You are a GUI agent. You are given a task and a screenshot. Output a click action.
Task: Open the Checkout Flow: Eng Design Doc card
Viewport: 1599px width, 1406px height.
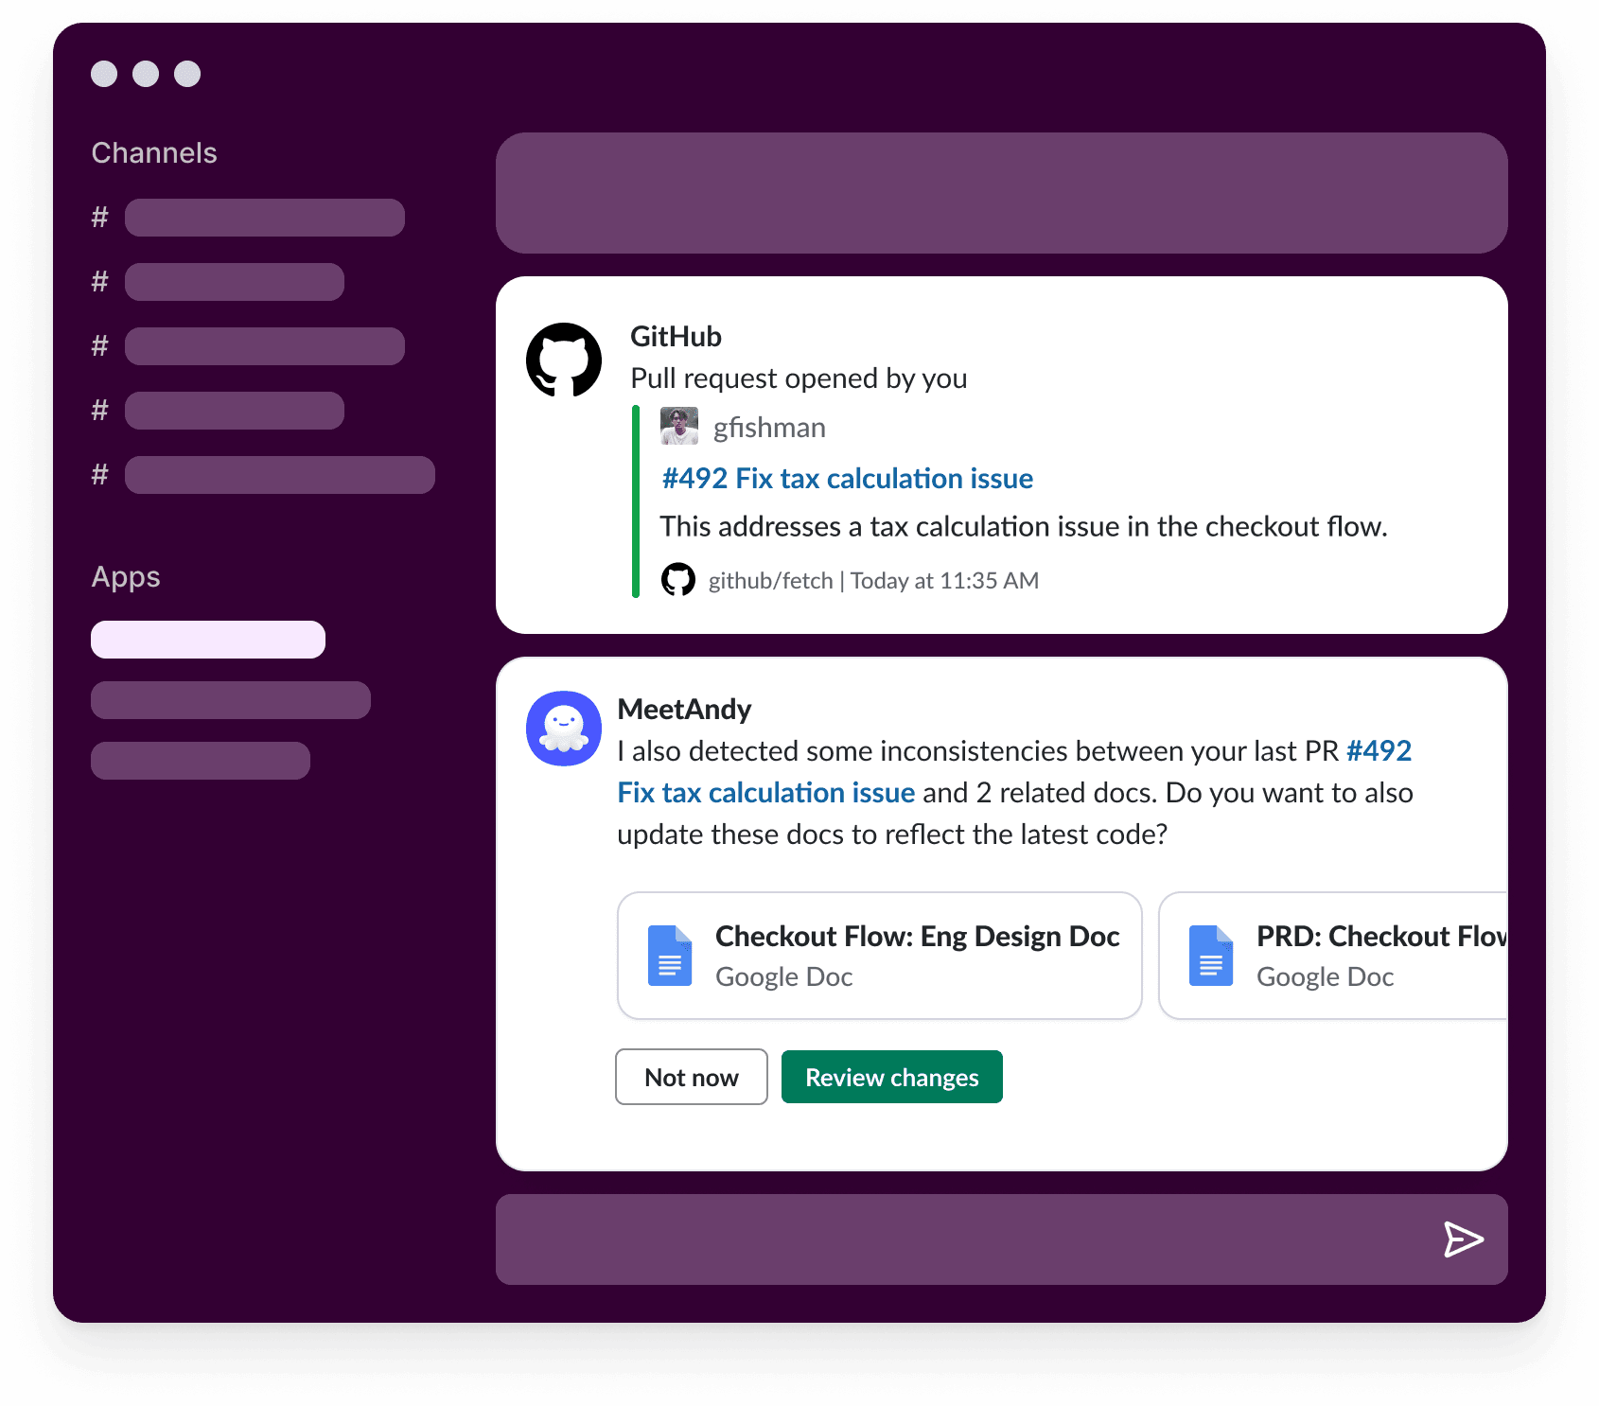coord(880,956)
